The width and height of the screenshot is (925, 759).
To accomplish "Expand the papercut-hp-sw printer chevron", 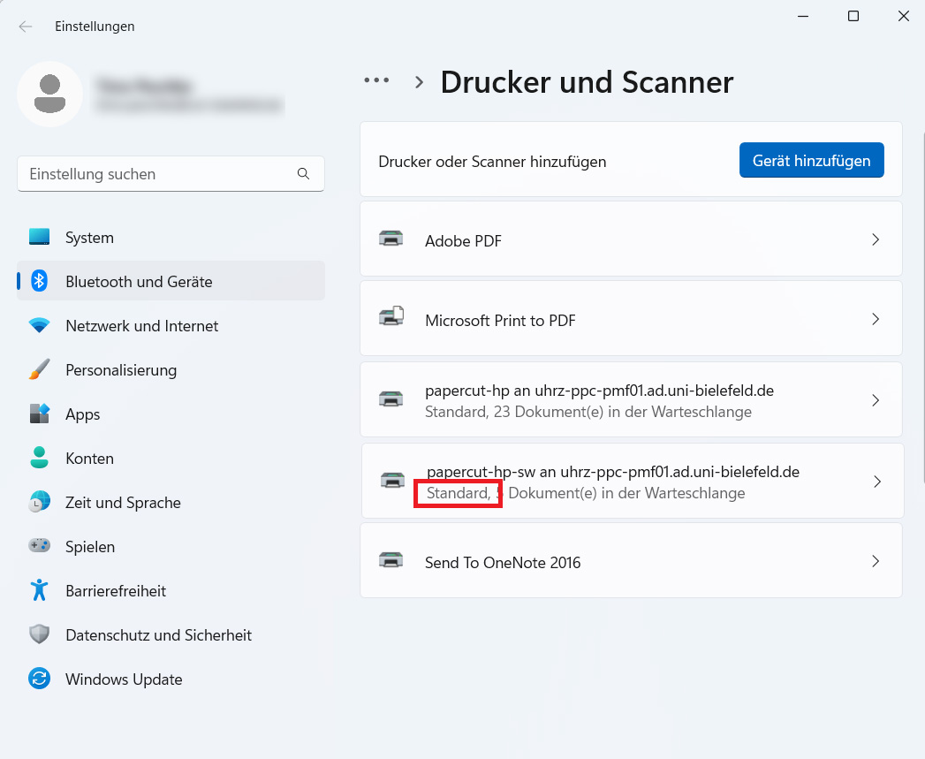I will [x=877, y=482].
